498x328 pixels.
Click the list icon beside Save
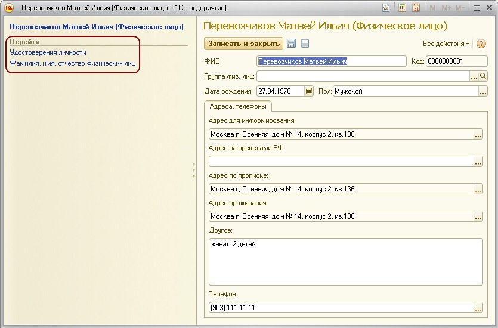[305, 44]
